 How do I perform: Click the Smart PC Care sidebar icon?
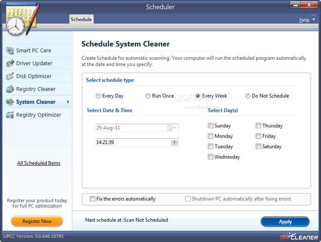pyautogui.click(x=10, y=51)
